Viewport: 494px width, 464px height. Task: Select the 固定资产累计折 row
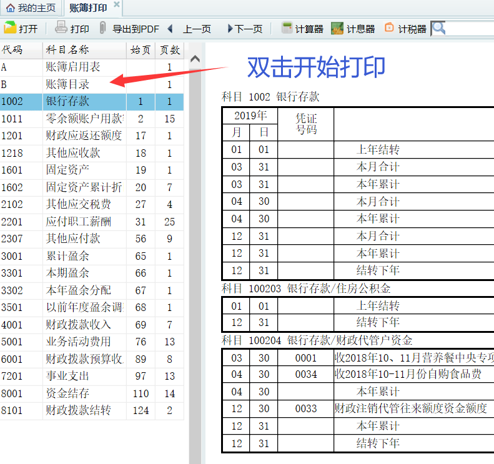click(x=92, y=187)
